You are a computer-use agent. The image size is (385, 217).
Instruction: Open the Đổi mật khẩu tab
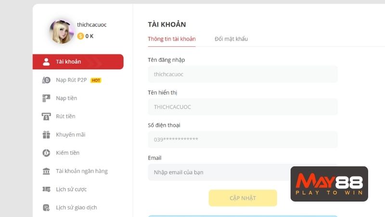click(231, 39)
